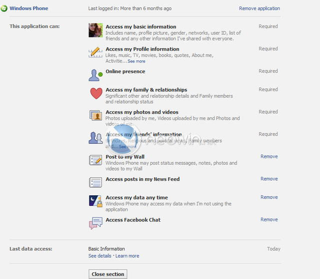Click the Access Facebook Chat heading
Image resolution: width=320 pixels, height=279 pixels.
(x=133, y=220)
